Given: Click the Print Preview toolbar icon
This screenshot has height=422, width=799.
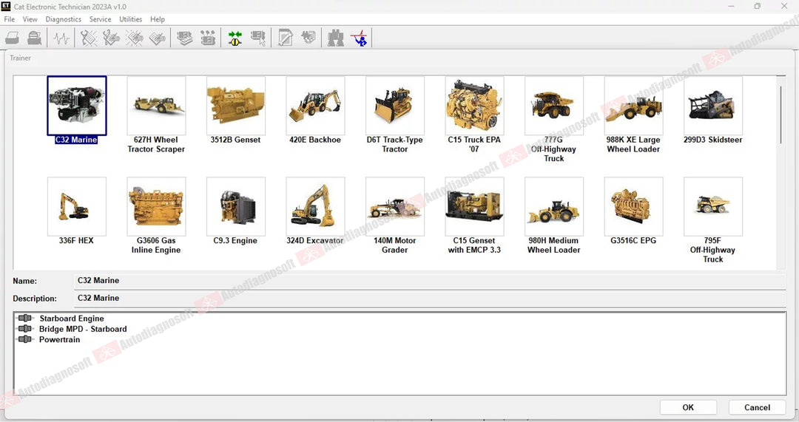Looking at the screenshot, I should point(35,38).
